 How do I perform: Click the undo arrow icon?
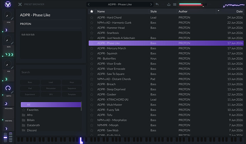tap(157, 4)
